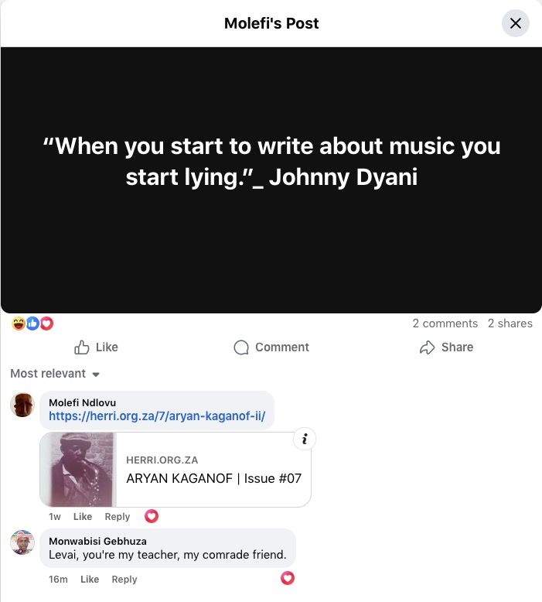542x602 pixels.
Task: Click the Haha reaction emoji icon
Action: coord(18,323)
